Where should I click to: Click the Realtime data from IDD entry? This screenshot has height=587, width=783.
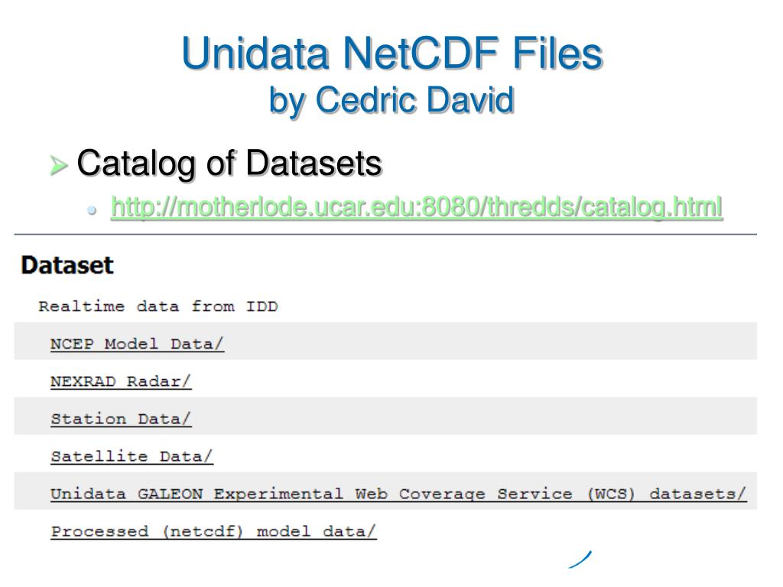point(158,306)
